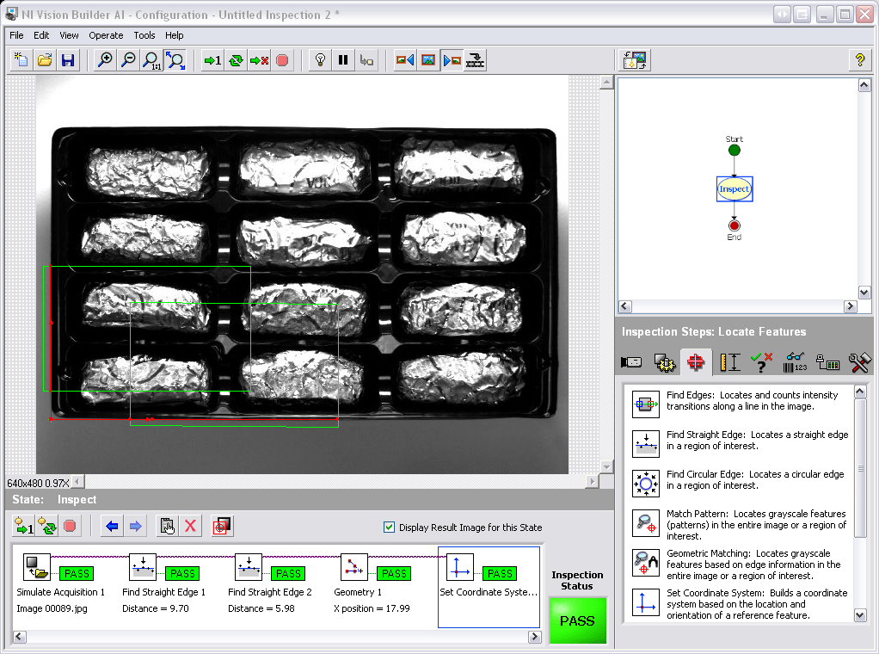Open the Operate menu
The width and height of the screenshot is (879, 654).
106,35
